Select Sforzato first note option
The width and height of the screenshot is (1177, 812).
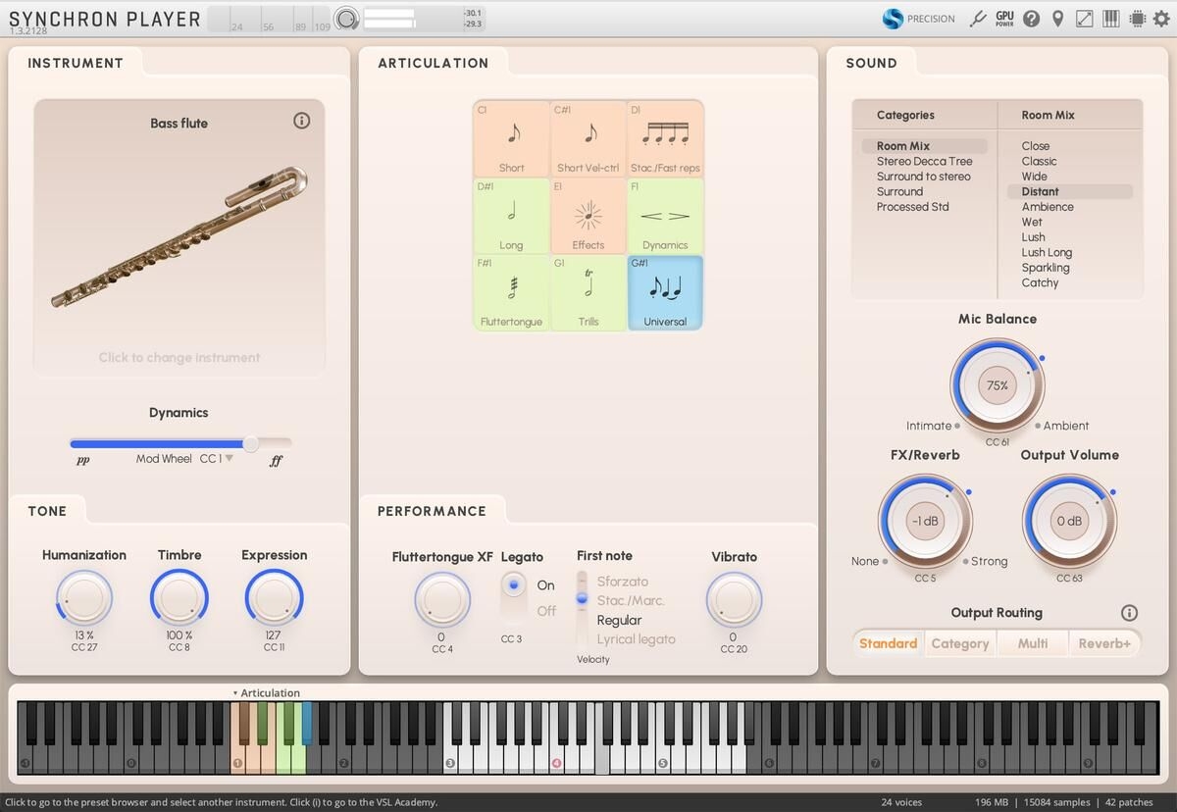coord(622,582)
